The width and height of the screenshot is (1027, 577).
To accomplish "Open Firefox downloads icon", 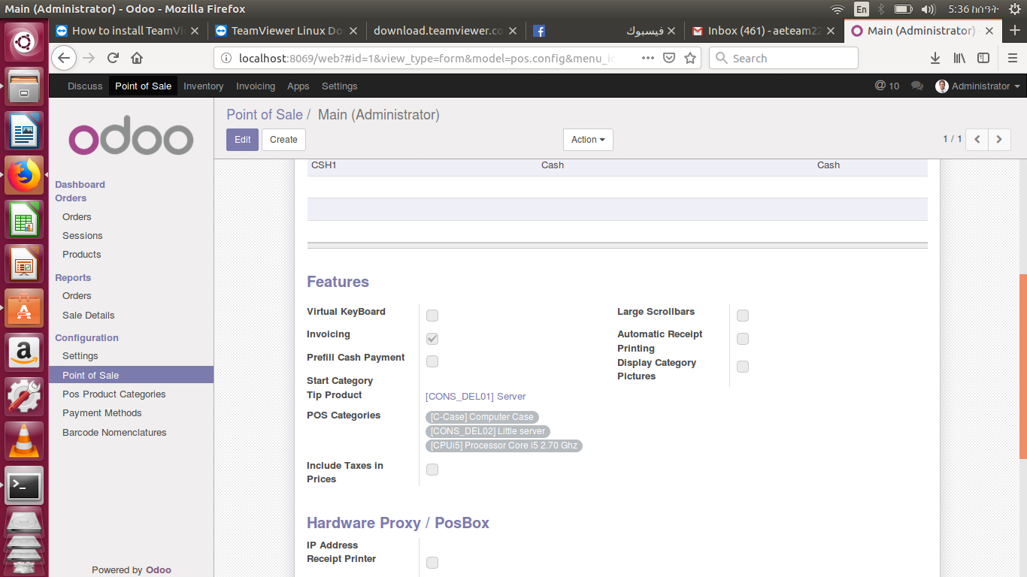I will click(x=935, y=58).
